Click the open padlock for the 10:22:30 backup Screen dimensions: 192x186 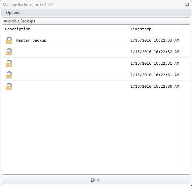[x=9, y=86]
